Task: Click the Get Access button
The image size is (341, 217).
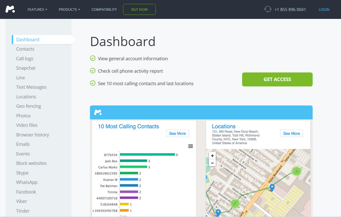Action: pos(277,79)
